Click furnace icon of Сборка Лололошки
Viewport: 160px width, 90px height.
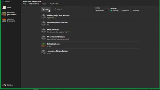(x=43, y=38)
